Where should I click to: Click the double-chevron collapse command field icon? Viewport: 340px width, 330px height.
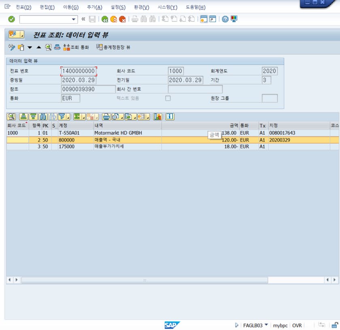pos(83,19)
